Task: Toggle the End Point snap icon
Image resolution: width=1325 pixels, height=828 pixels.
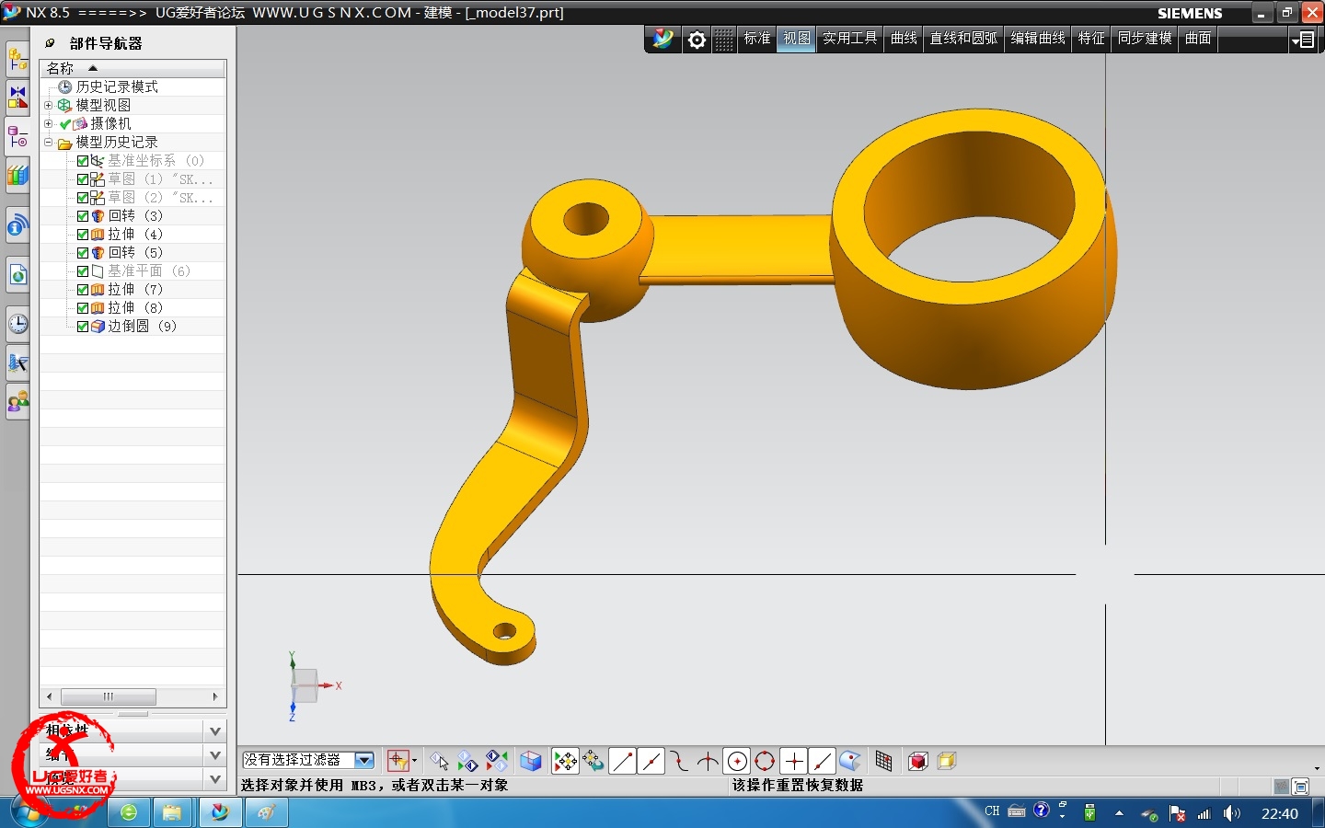Action: 623,761
